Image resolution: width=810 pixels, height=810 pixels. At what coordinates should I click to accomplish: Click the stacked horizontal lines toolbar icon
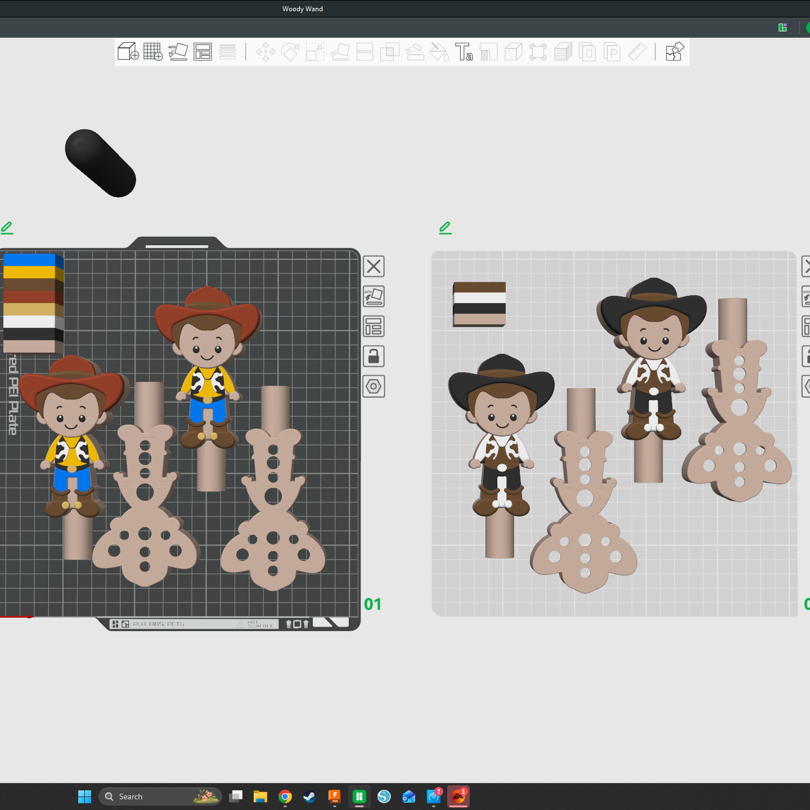[x=227, y=52]
